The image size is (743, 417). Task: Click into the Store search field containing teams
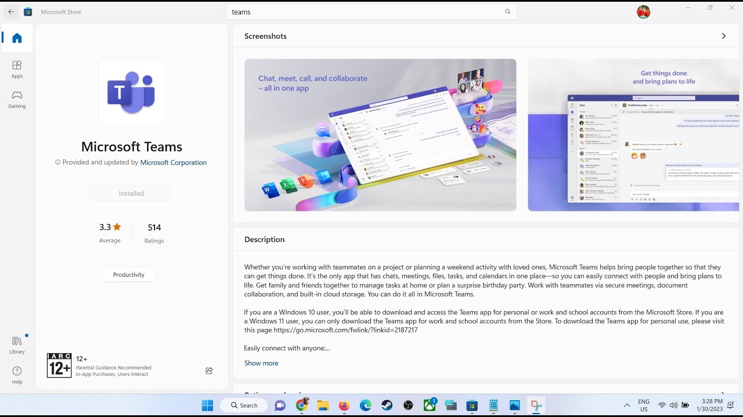tap(371, 12)
